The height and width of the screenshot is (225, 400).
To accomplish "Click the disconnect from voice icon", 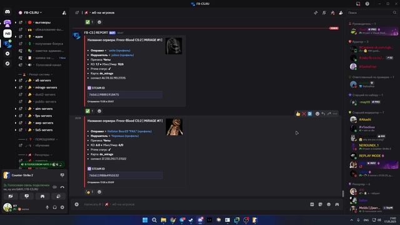I will (62, 187).
